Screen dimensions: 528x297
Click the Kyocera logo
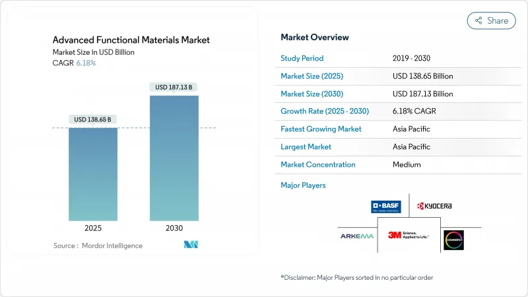click(x=434, y=207)
